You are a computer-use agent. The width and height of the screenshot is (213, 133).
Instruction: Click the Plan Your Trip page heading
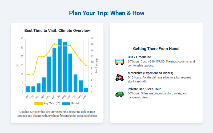(107, 13)
